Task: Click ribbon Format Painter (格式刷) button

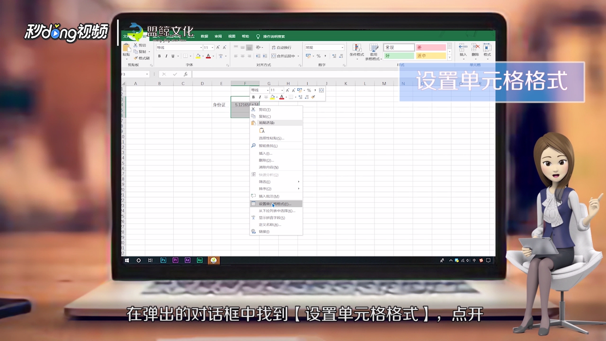Action: click(142, 58)
